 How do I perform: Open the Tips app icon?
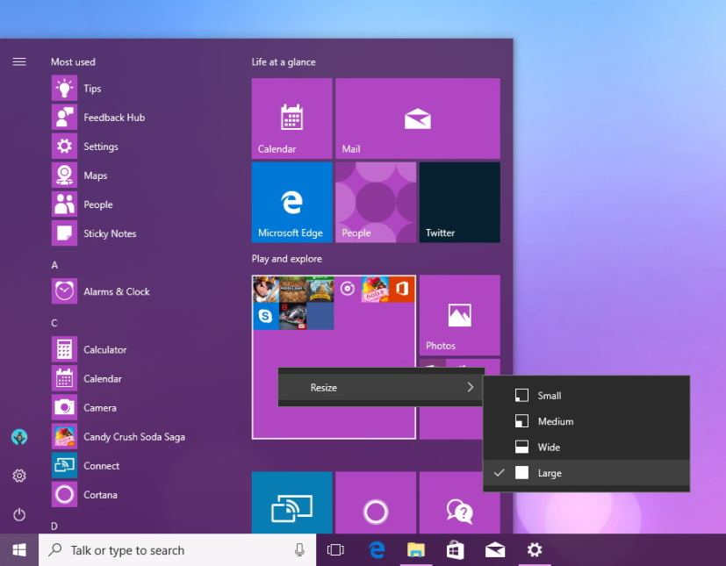[64, 89]
